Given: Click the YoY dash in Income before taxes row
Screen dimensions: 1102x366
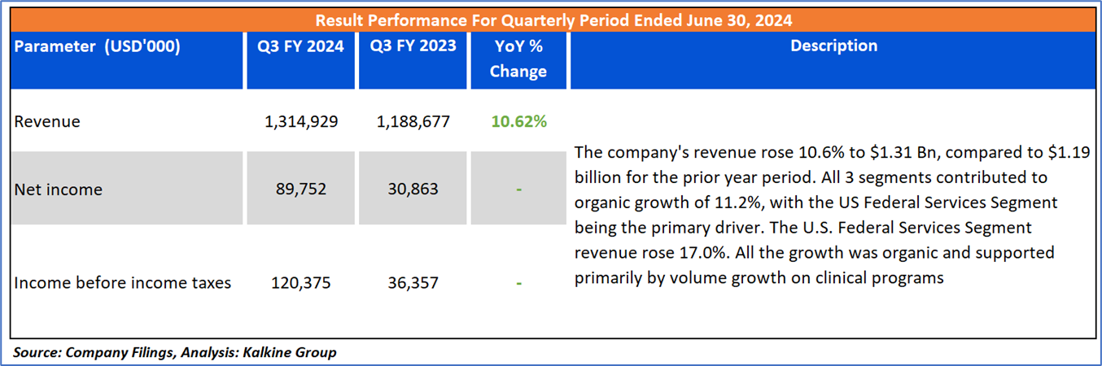Looking at the screenshot, I should (x=518, y=283).
